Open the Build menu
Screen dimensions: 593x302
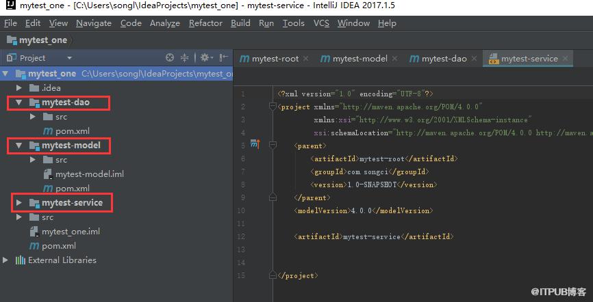[240, 23]
